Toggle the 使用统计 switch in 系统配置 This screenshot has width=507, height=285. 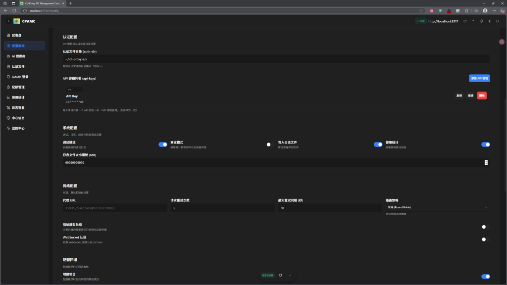[485, 144]
